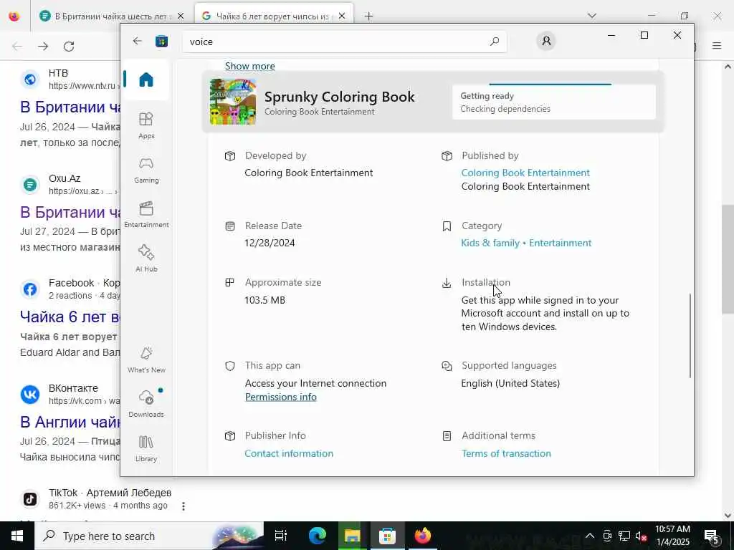Open the Entertainment category link
The width and height of the screenshot is (734, 550).
tap(560, 243)
